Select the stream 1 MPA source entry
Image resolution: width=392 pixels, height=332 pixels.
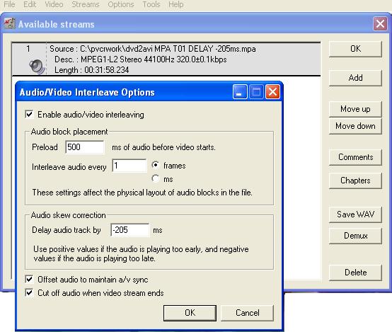point(166,59)
